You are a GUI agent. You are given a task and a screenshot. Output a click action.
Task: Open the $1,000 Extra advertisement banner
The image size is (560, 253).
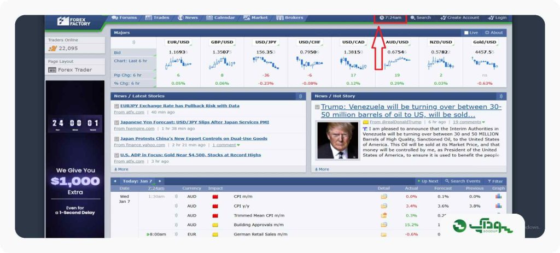(x=75, y=159)
